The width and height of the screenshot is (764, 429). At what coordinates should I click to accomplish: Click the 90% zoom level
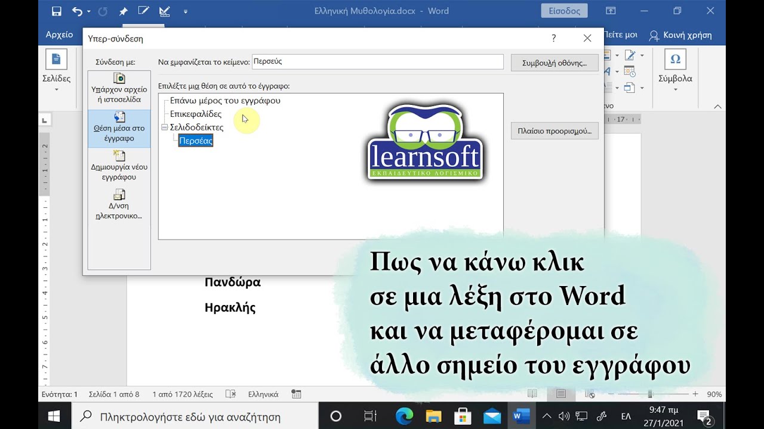tap(714, 394)
